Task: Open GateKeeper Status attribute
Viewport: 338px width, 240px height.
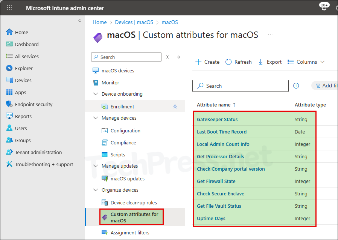Action: tap(217, 119)
